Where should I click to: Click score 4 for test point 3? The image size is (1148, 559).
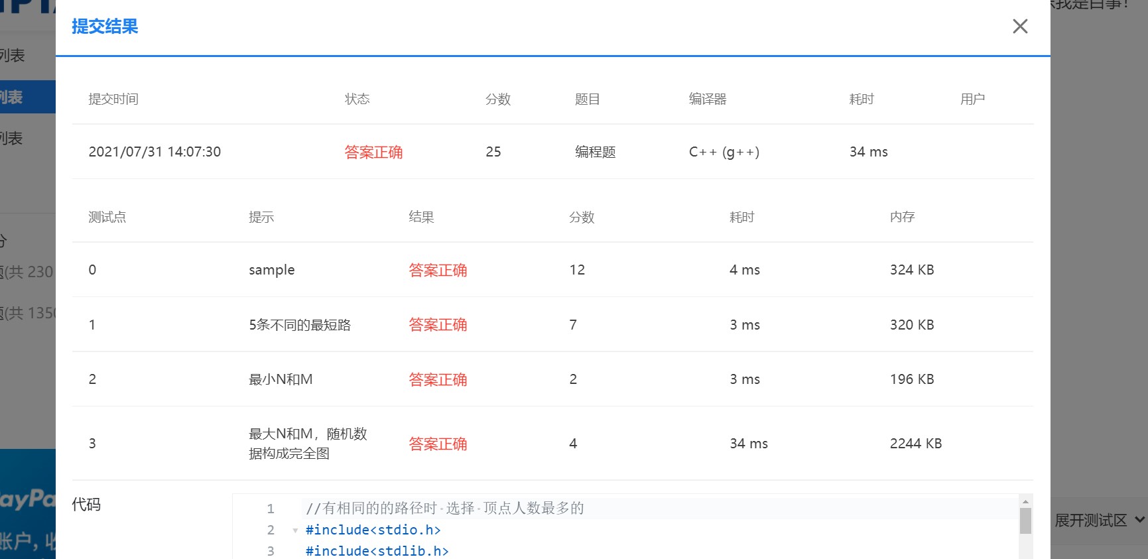[x=573, y=444]
